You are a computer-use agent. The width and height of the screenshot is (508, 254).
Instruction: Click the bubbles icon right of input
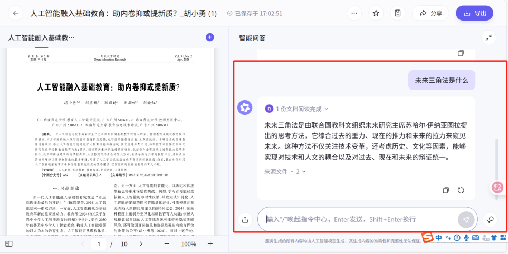coord(490,220)
